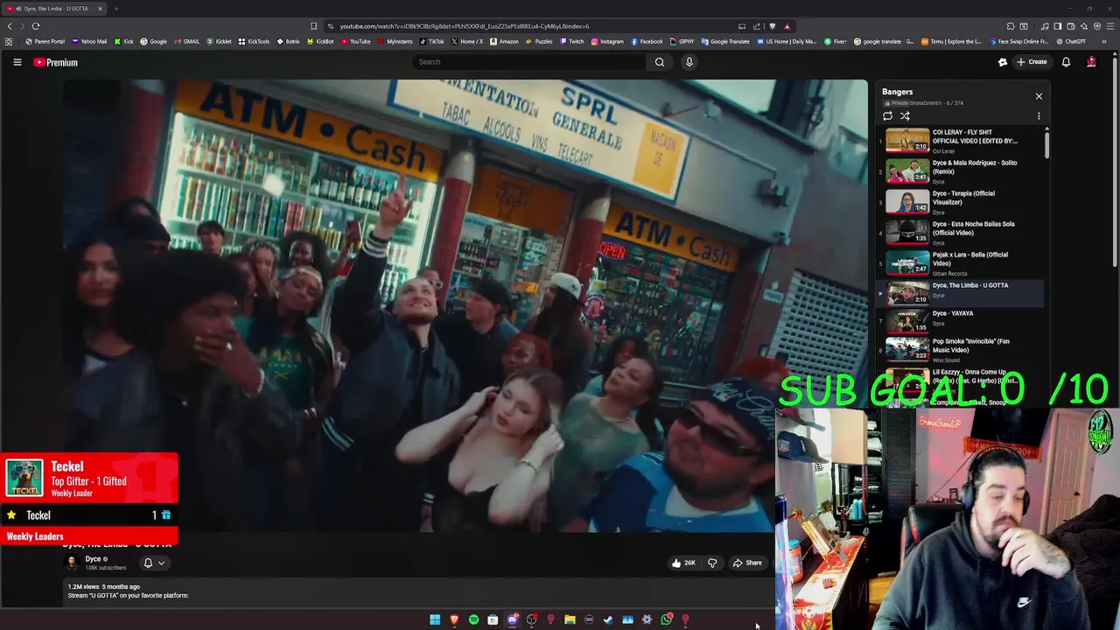Focus the YouTube search field
Viewport: 1120px width, 630px height.
pos(529,62)
